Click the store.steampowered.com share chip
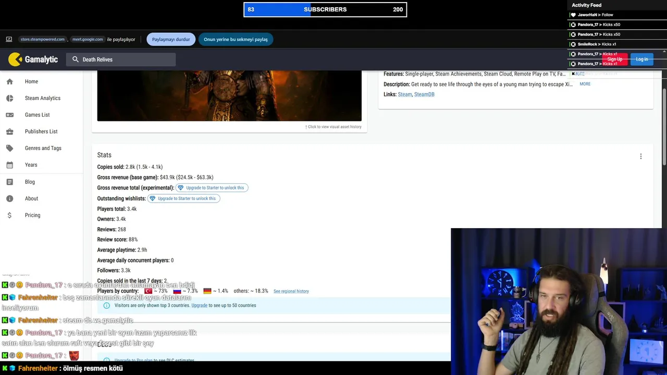Screen dimensions: 667x375 click(x=43, y=39)
